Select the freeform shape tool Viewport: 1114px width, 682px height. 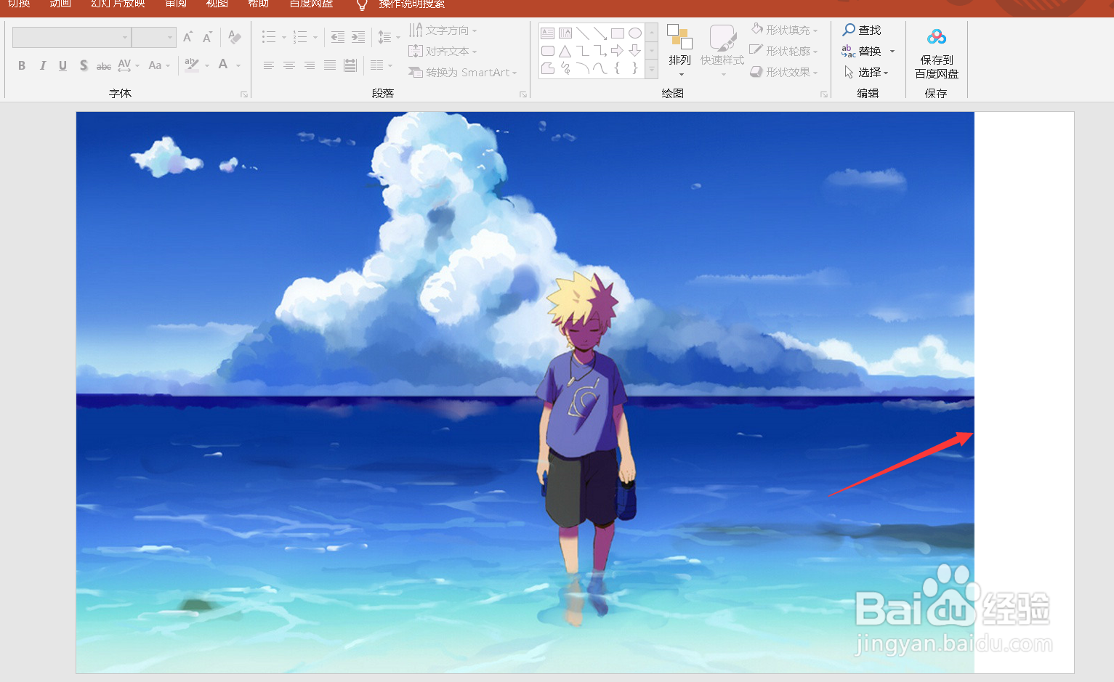pos(548,68)
